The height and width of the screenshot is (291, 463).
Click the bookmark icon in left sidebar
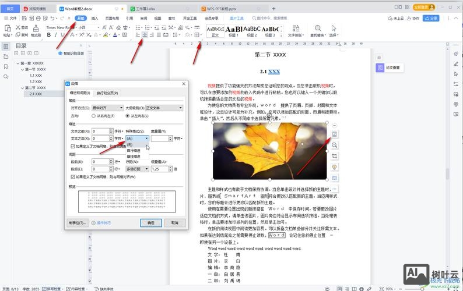click(x=6, y=66)
